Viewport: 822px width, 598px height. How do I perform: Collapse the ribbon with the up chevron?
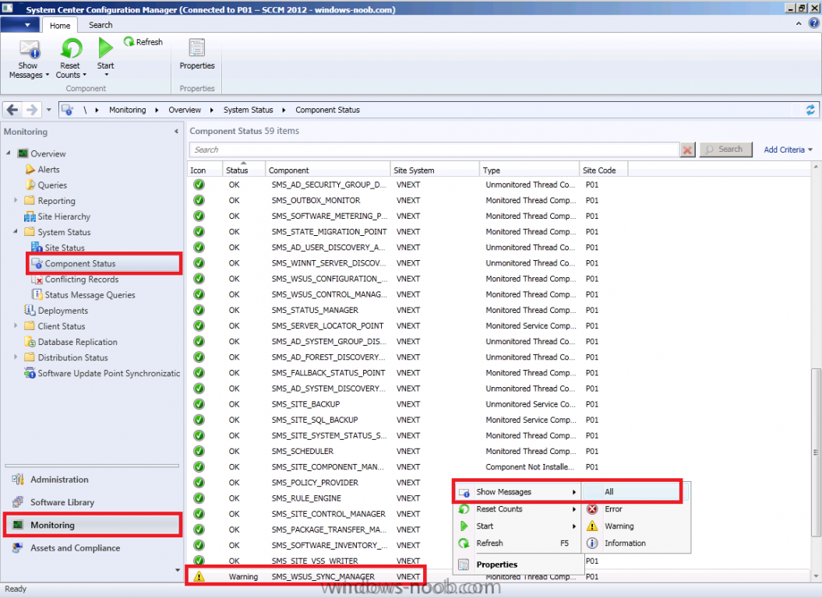click(799, 23)
